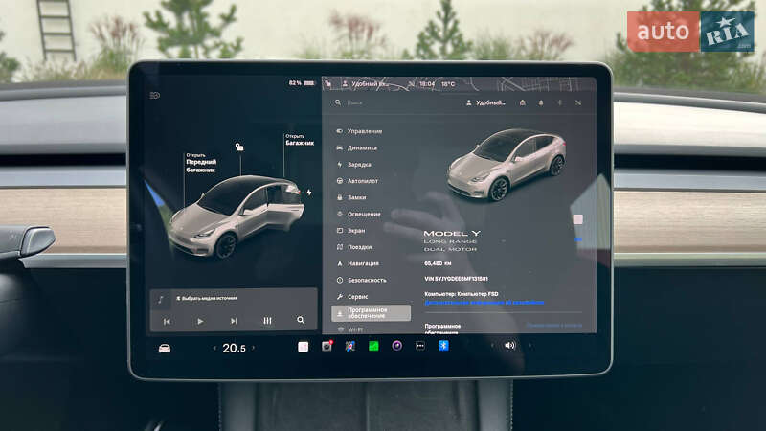Image resolution: width=766 pixels, height=431 pixels.
Task: Select the Зарядка menu item
Action: pos(359,164)
